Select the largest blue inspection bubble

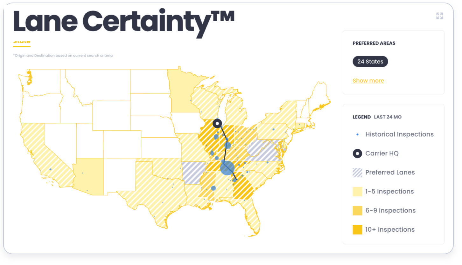227,168
